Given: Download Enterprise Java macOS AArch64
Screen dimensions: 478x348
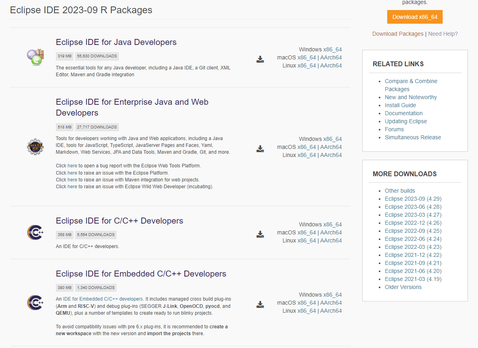Looking at the screenshot, I should pyautogui.click(x=331, y=147).
